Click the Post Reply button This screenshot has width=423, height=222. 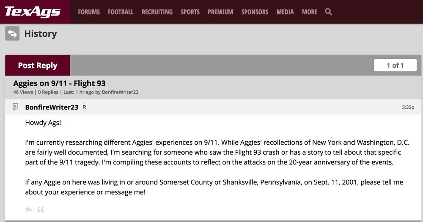pos(38,66)
